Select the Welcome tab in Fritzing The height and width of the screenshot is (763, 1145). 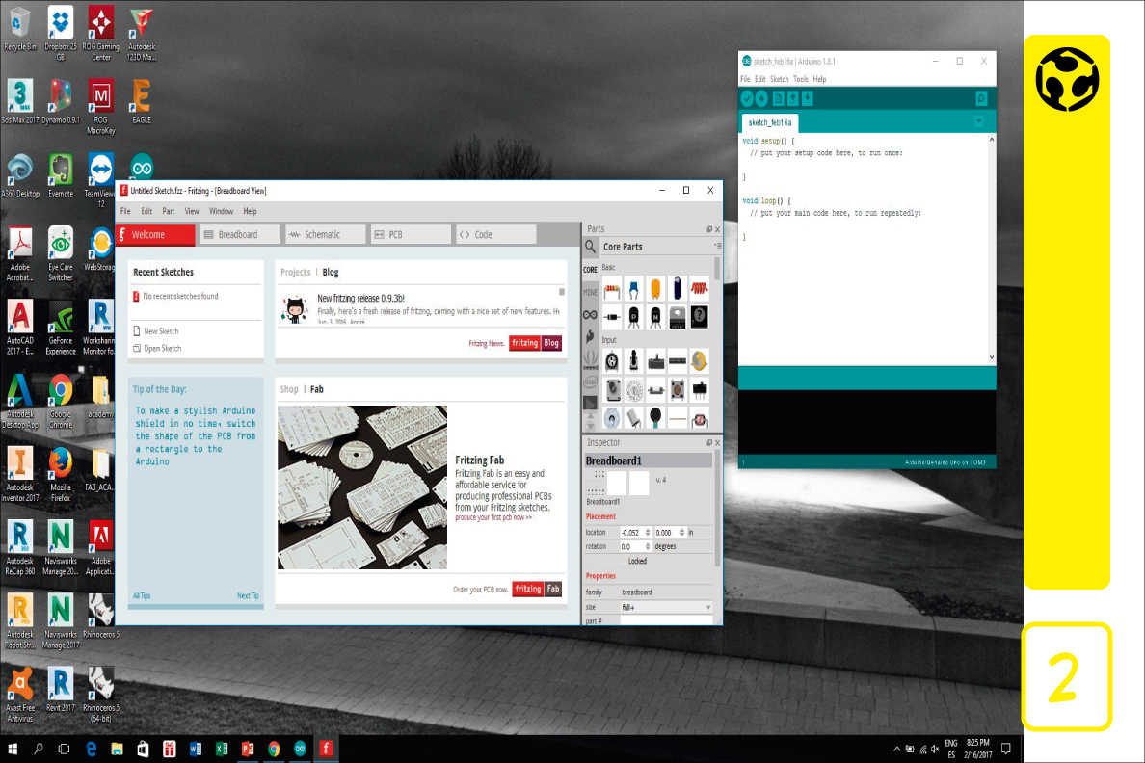point(155,234)
